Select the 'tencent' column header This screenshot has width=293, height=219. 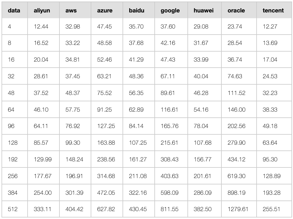click(x=274, y=10)
